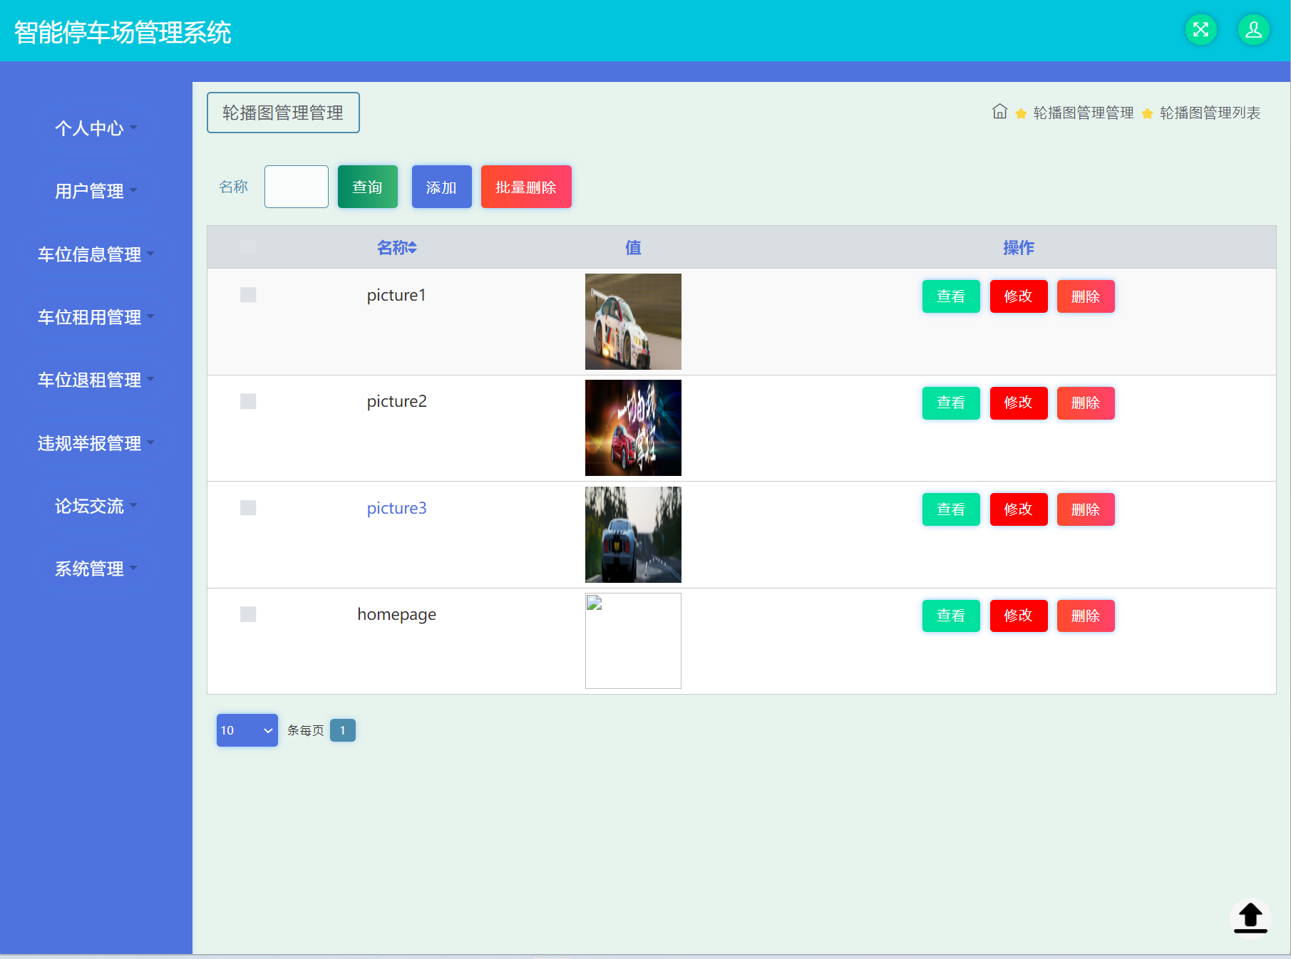The width and height of the screenshot is (1291, 959).
Task: Click 查看 for picture2 row
Action: [x=951, y=403]
